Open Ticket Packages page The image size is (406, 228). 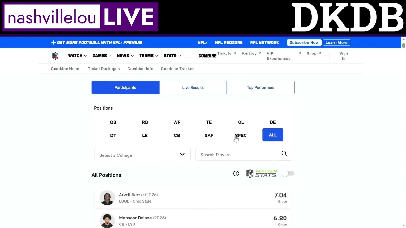point(104,69)
